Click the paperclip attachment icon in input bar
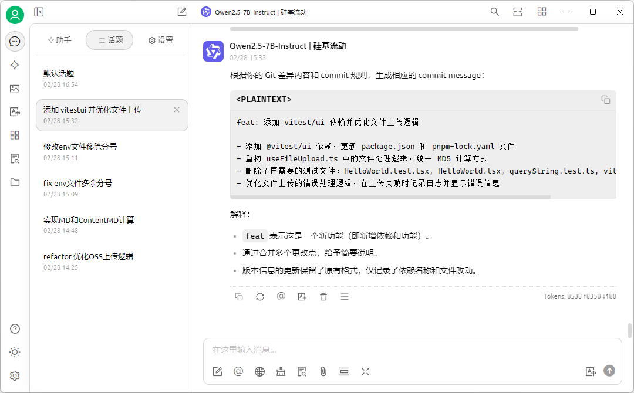This screenshot has height=393, width=634. (x=323, y=371)
